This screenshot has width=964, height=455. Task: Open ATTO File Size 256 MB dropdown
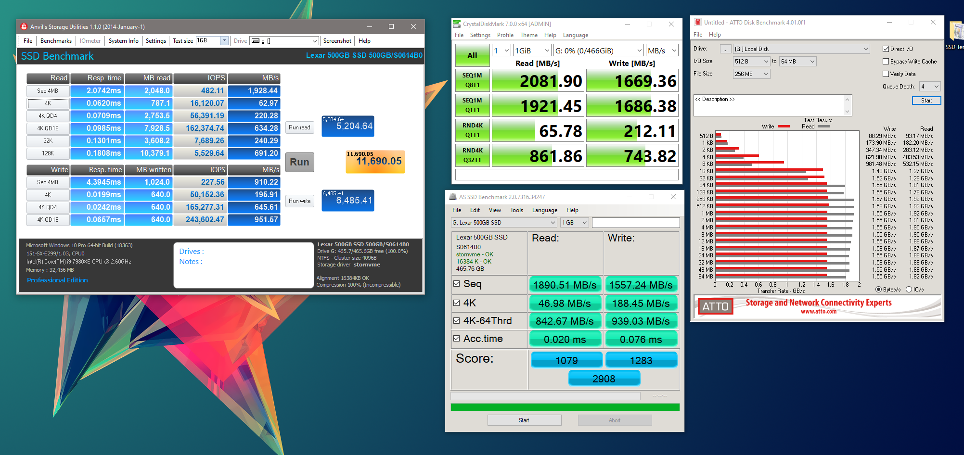752,74
